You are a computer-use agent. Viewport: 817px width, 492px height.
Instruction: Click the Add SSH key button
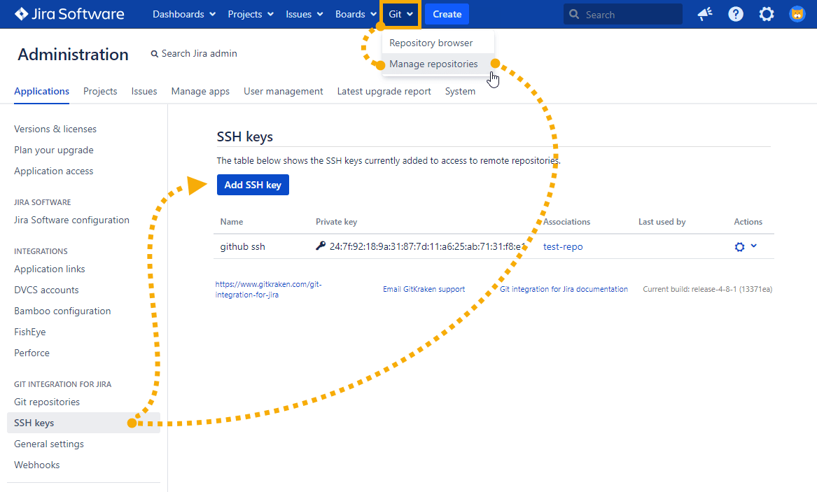pos(253,185)
